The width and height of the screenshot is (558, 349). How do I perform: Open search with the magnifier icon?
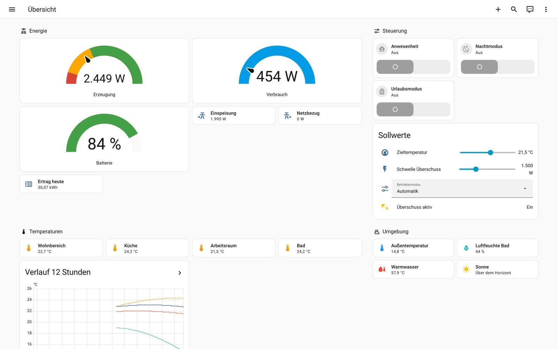[514, 9]
